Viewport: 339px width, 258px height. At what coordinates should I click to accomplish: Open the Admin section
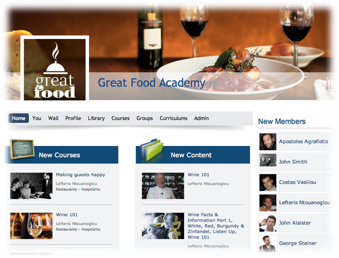pyautogui.click(x=201, y=118)
